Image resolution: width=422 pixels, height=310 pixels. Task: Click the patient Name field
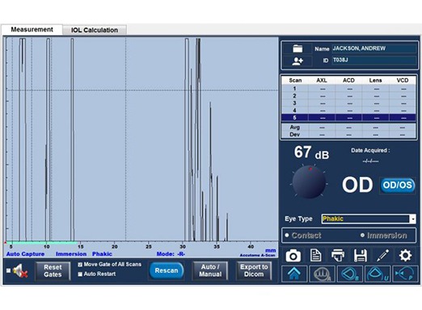click(374, 48)
